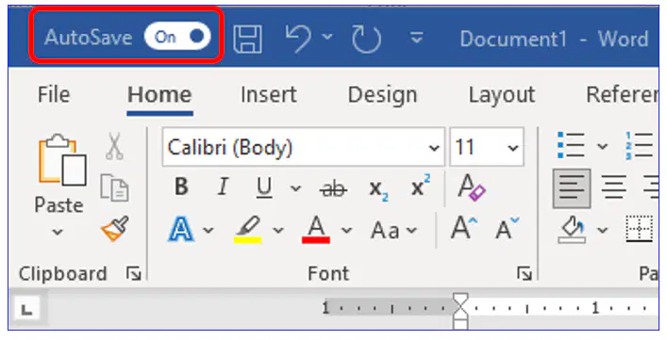
Task: Open the Clipboard pane launcher
Action: point(134,274)
